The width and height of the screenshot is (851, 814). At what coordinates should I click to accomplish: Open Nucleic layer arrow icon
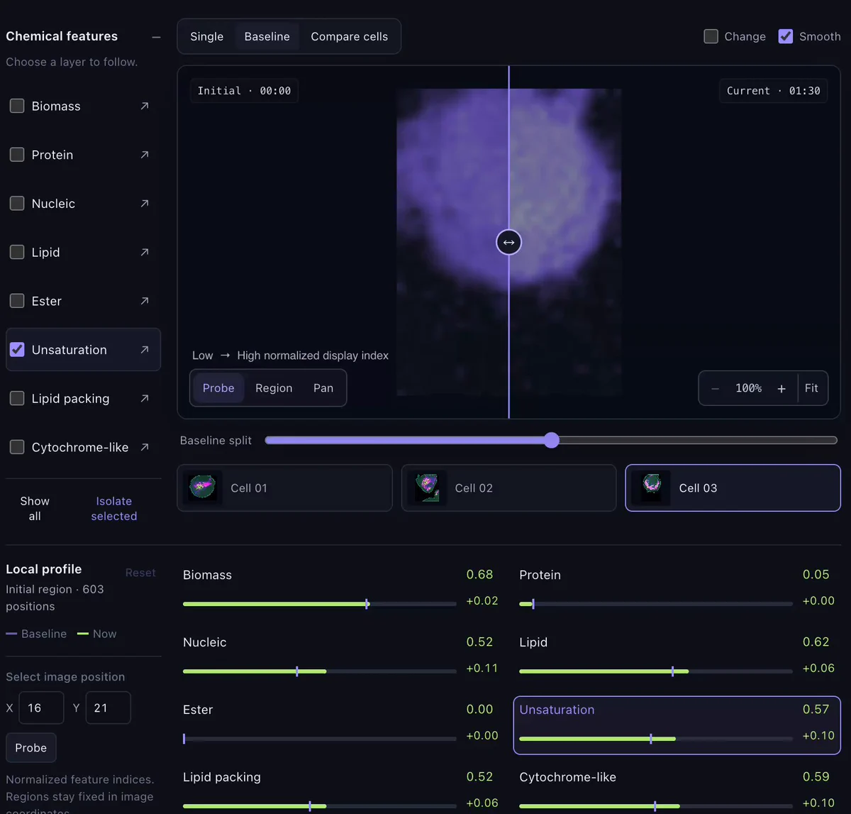(145, 204)
